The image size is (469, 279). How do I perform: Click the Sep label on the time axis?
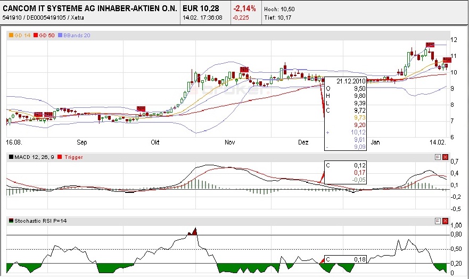click(81, 142)
